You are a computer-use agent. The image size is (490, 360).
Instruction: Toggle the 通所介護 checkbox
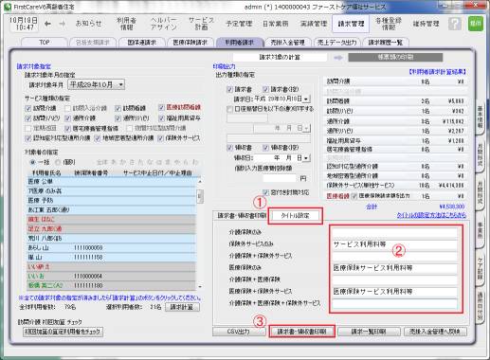pyautogui.click(x=67, y=118)
